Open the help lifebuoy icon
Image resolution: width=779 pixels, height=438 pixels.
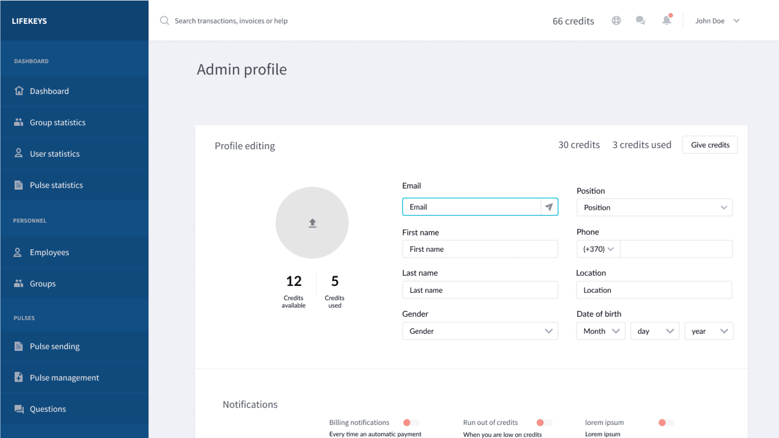616,21
